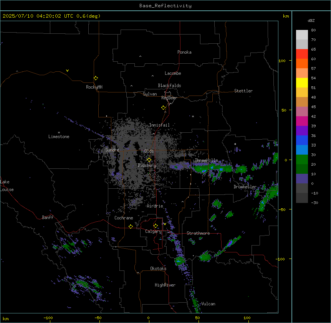Click the Vulcan label

(208, 304)
